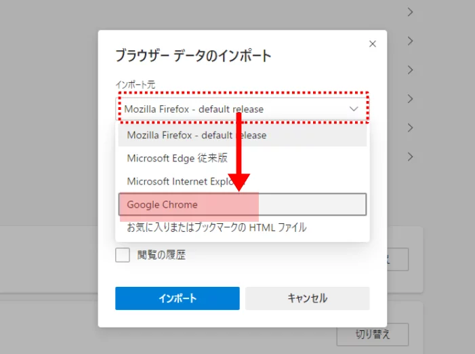Viewport: 475px width, 354px height.
Task: Click the partially hidden button right of dialog
Action: pos(398,259)
